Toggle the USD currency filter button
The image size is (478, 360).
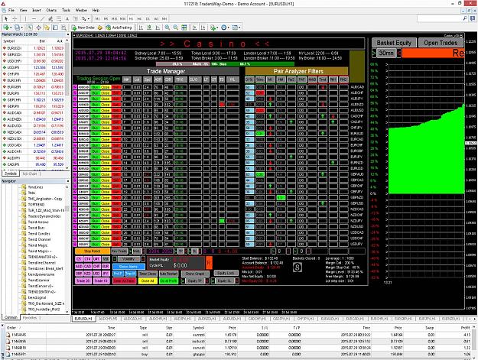click(x=96, y=274)
